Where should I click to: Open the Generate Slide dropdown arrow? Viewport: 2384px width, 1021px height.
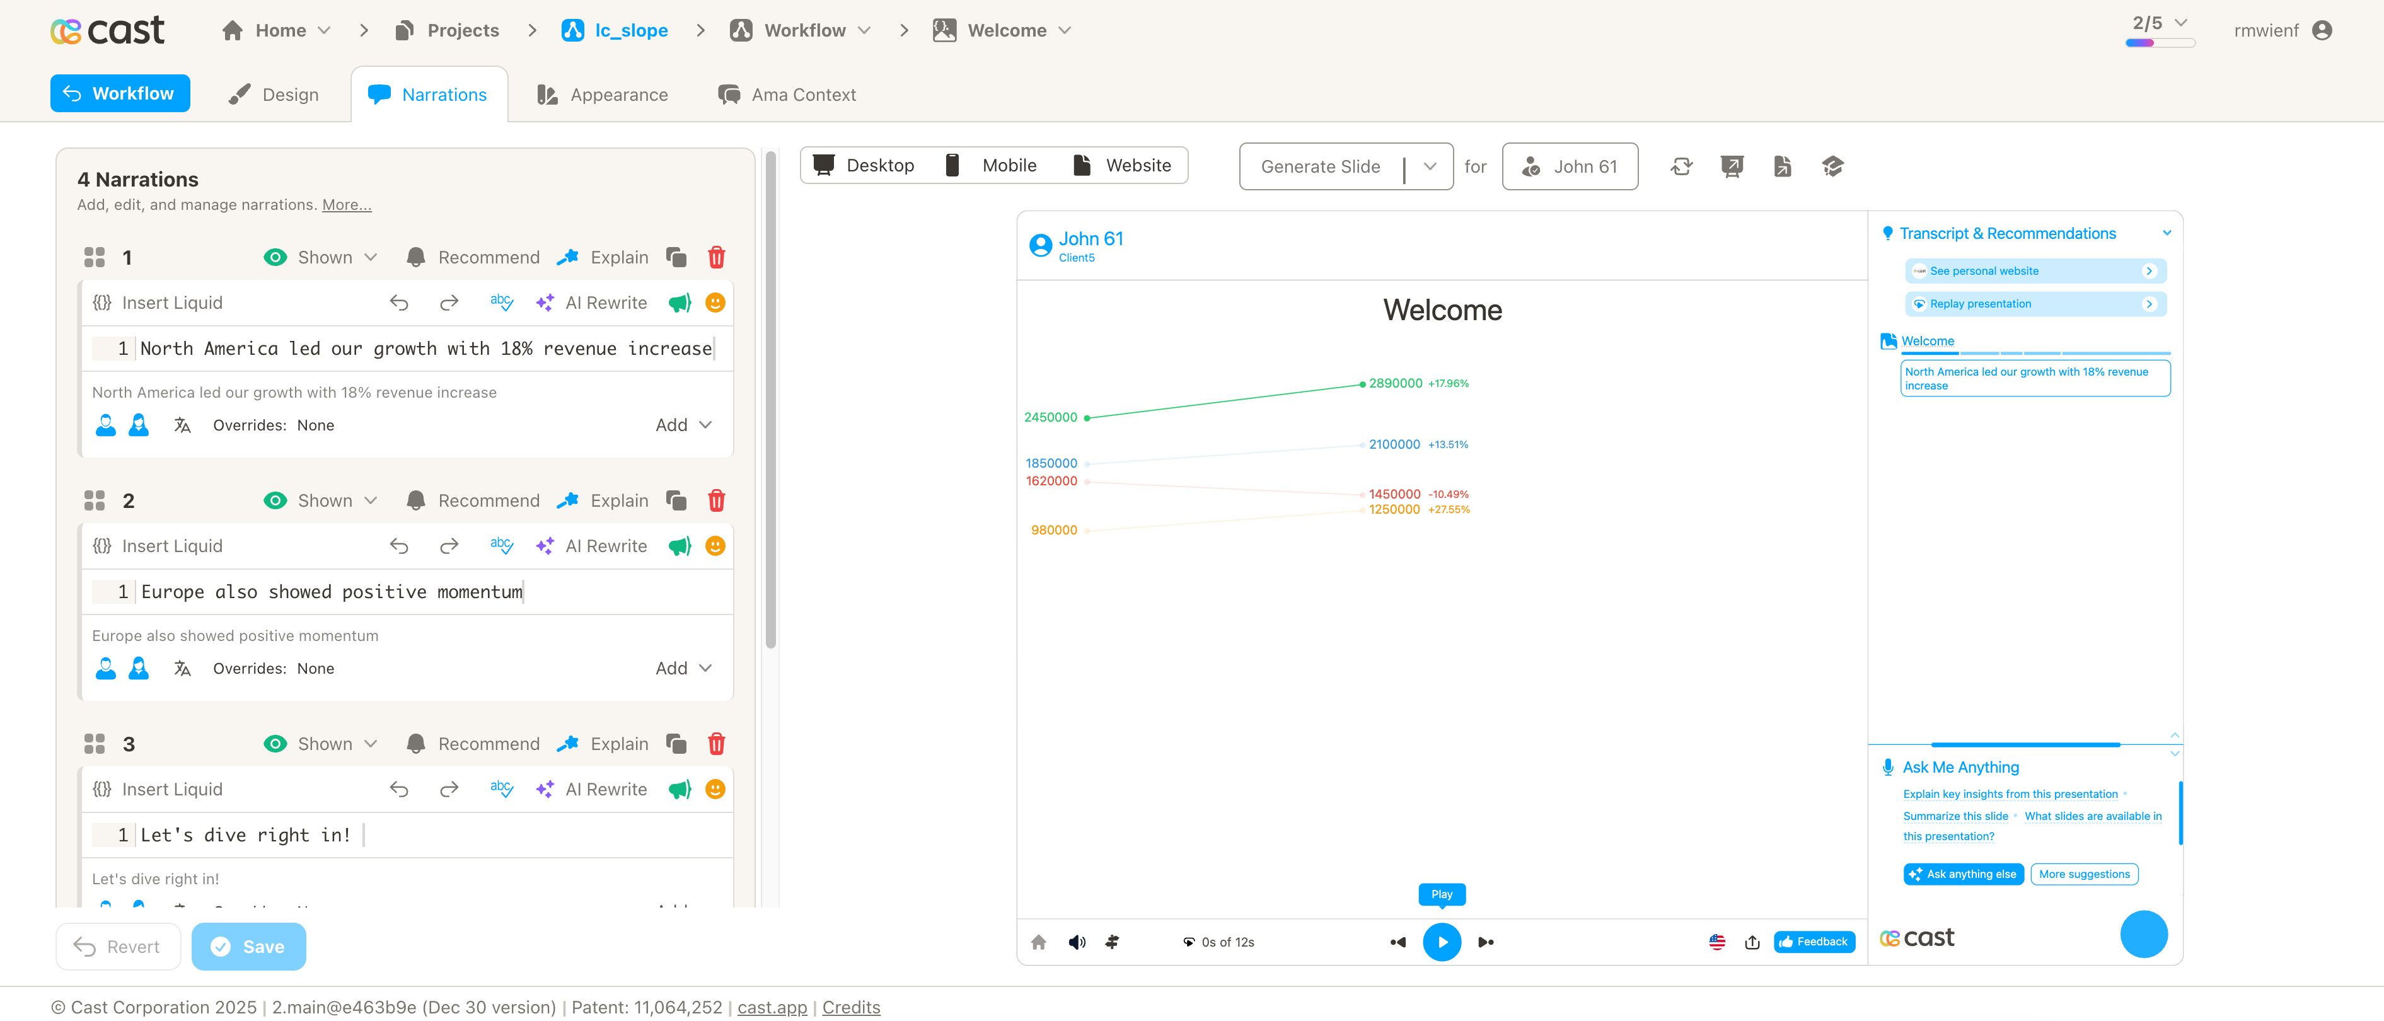pyautogui.click(x=1430, y=166)
